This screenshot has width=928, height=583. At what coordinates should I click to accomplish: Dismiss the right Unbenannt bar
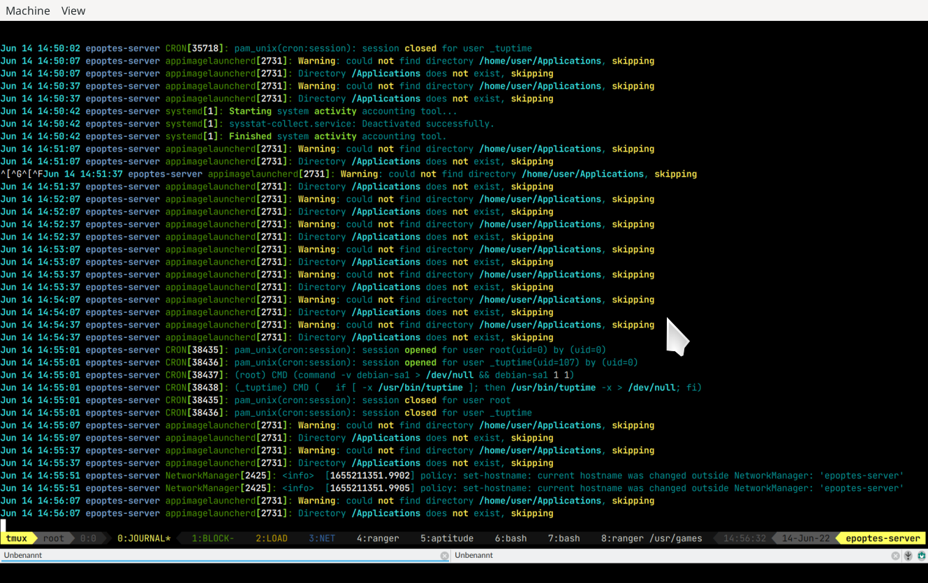(x=894, y=556)
